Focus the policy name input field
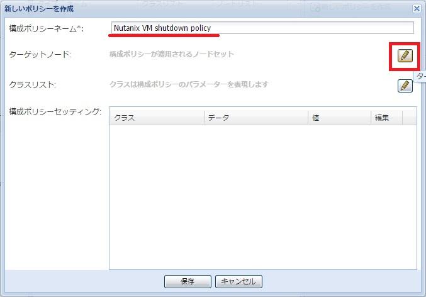This screenshot has height=297, width=426. point(262,28)
